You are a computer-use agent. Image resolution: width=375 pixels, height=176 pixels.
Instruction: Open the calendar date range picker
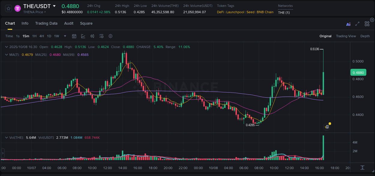[x=74, y=36]
